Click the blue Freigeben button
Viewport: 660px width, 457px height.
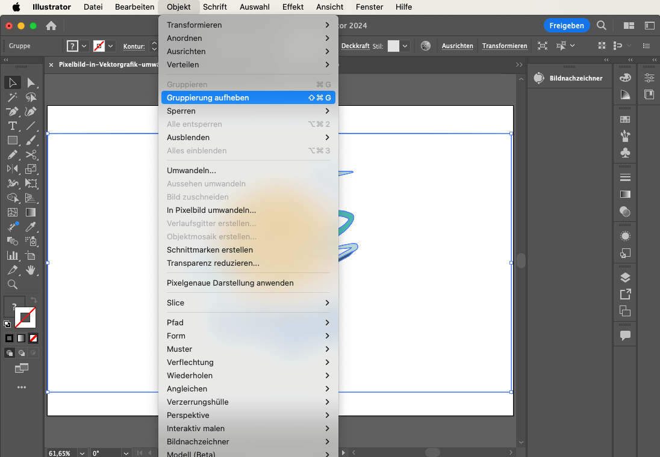[566, 25]
